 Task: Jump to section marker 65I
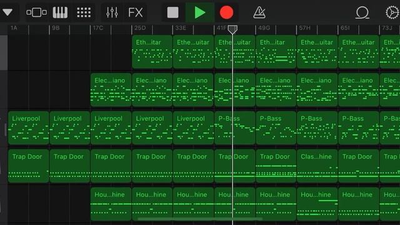[x=345, y=27]
